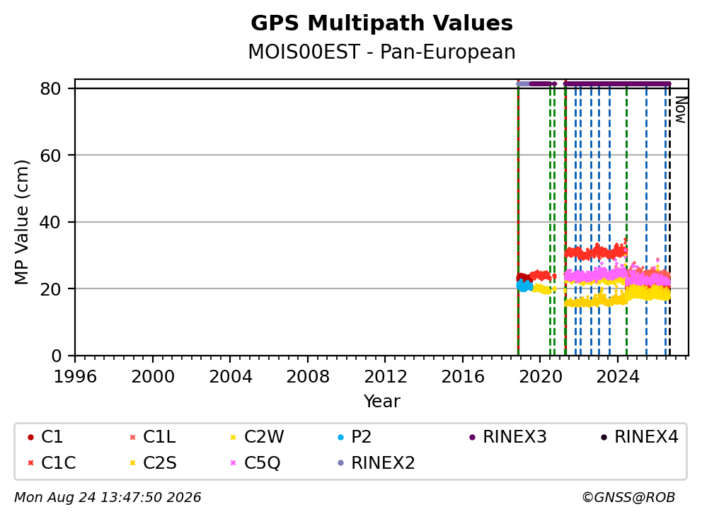Select the C2W yellow legend entry
Screen dimensions: 702x519
click(257, 437)
